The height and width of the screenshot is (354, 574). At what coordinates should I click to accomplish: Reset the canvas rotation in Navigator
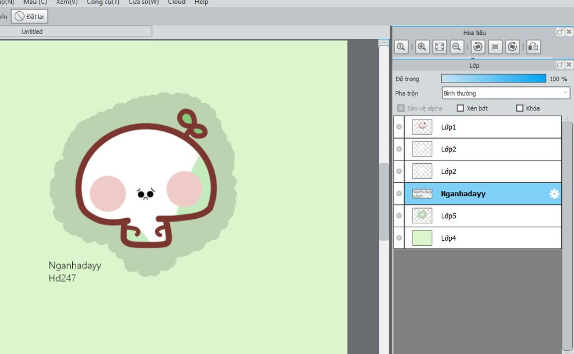[x=496, y=47]
